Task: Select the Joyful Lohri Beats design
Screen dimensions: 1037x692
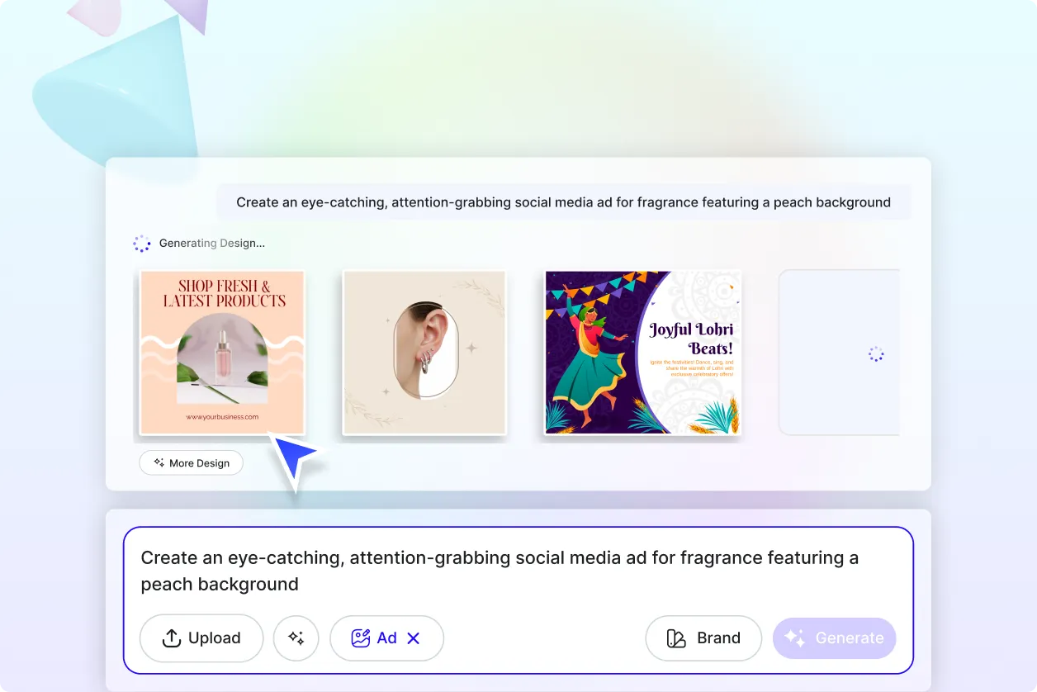Action: (643, 352)
